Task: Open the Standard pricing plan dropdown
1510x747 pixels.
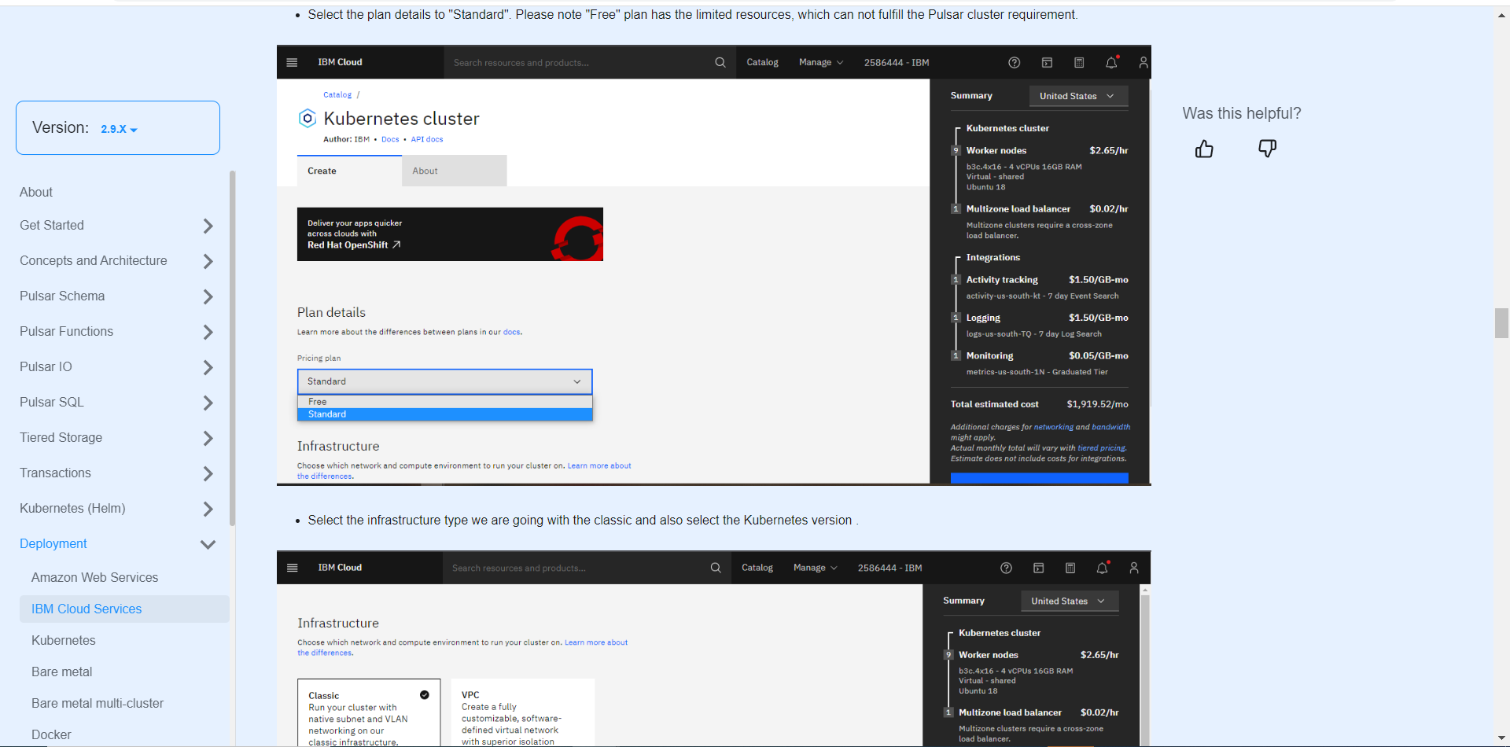Action: click(444, 381)
